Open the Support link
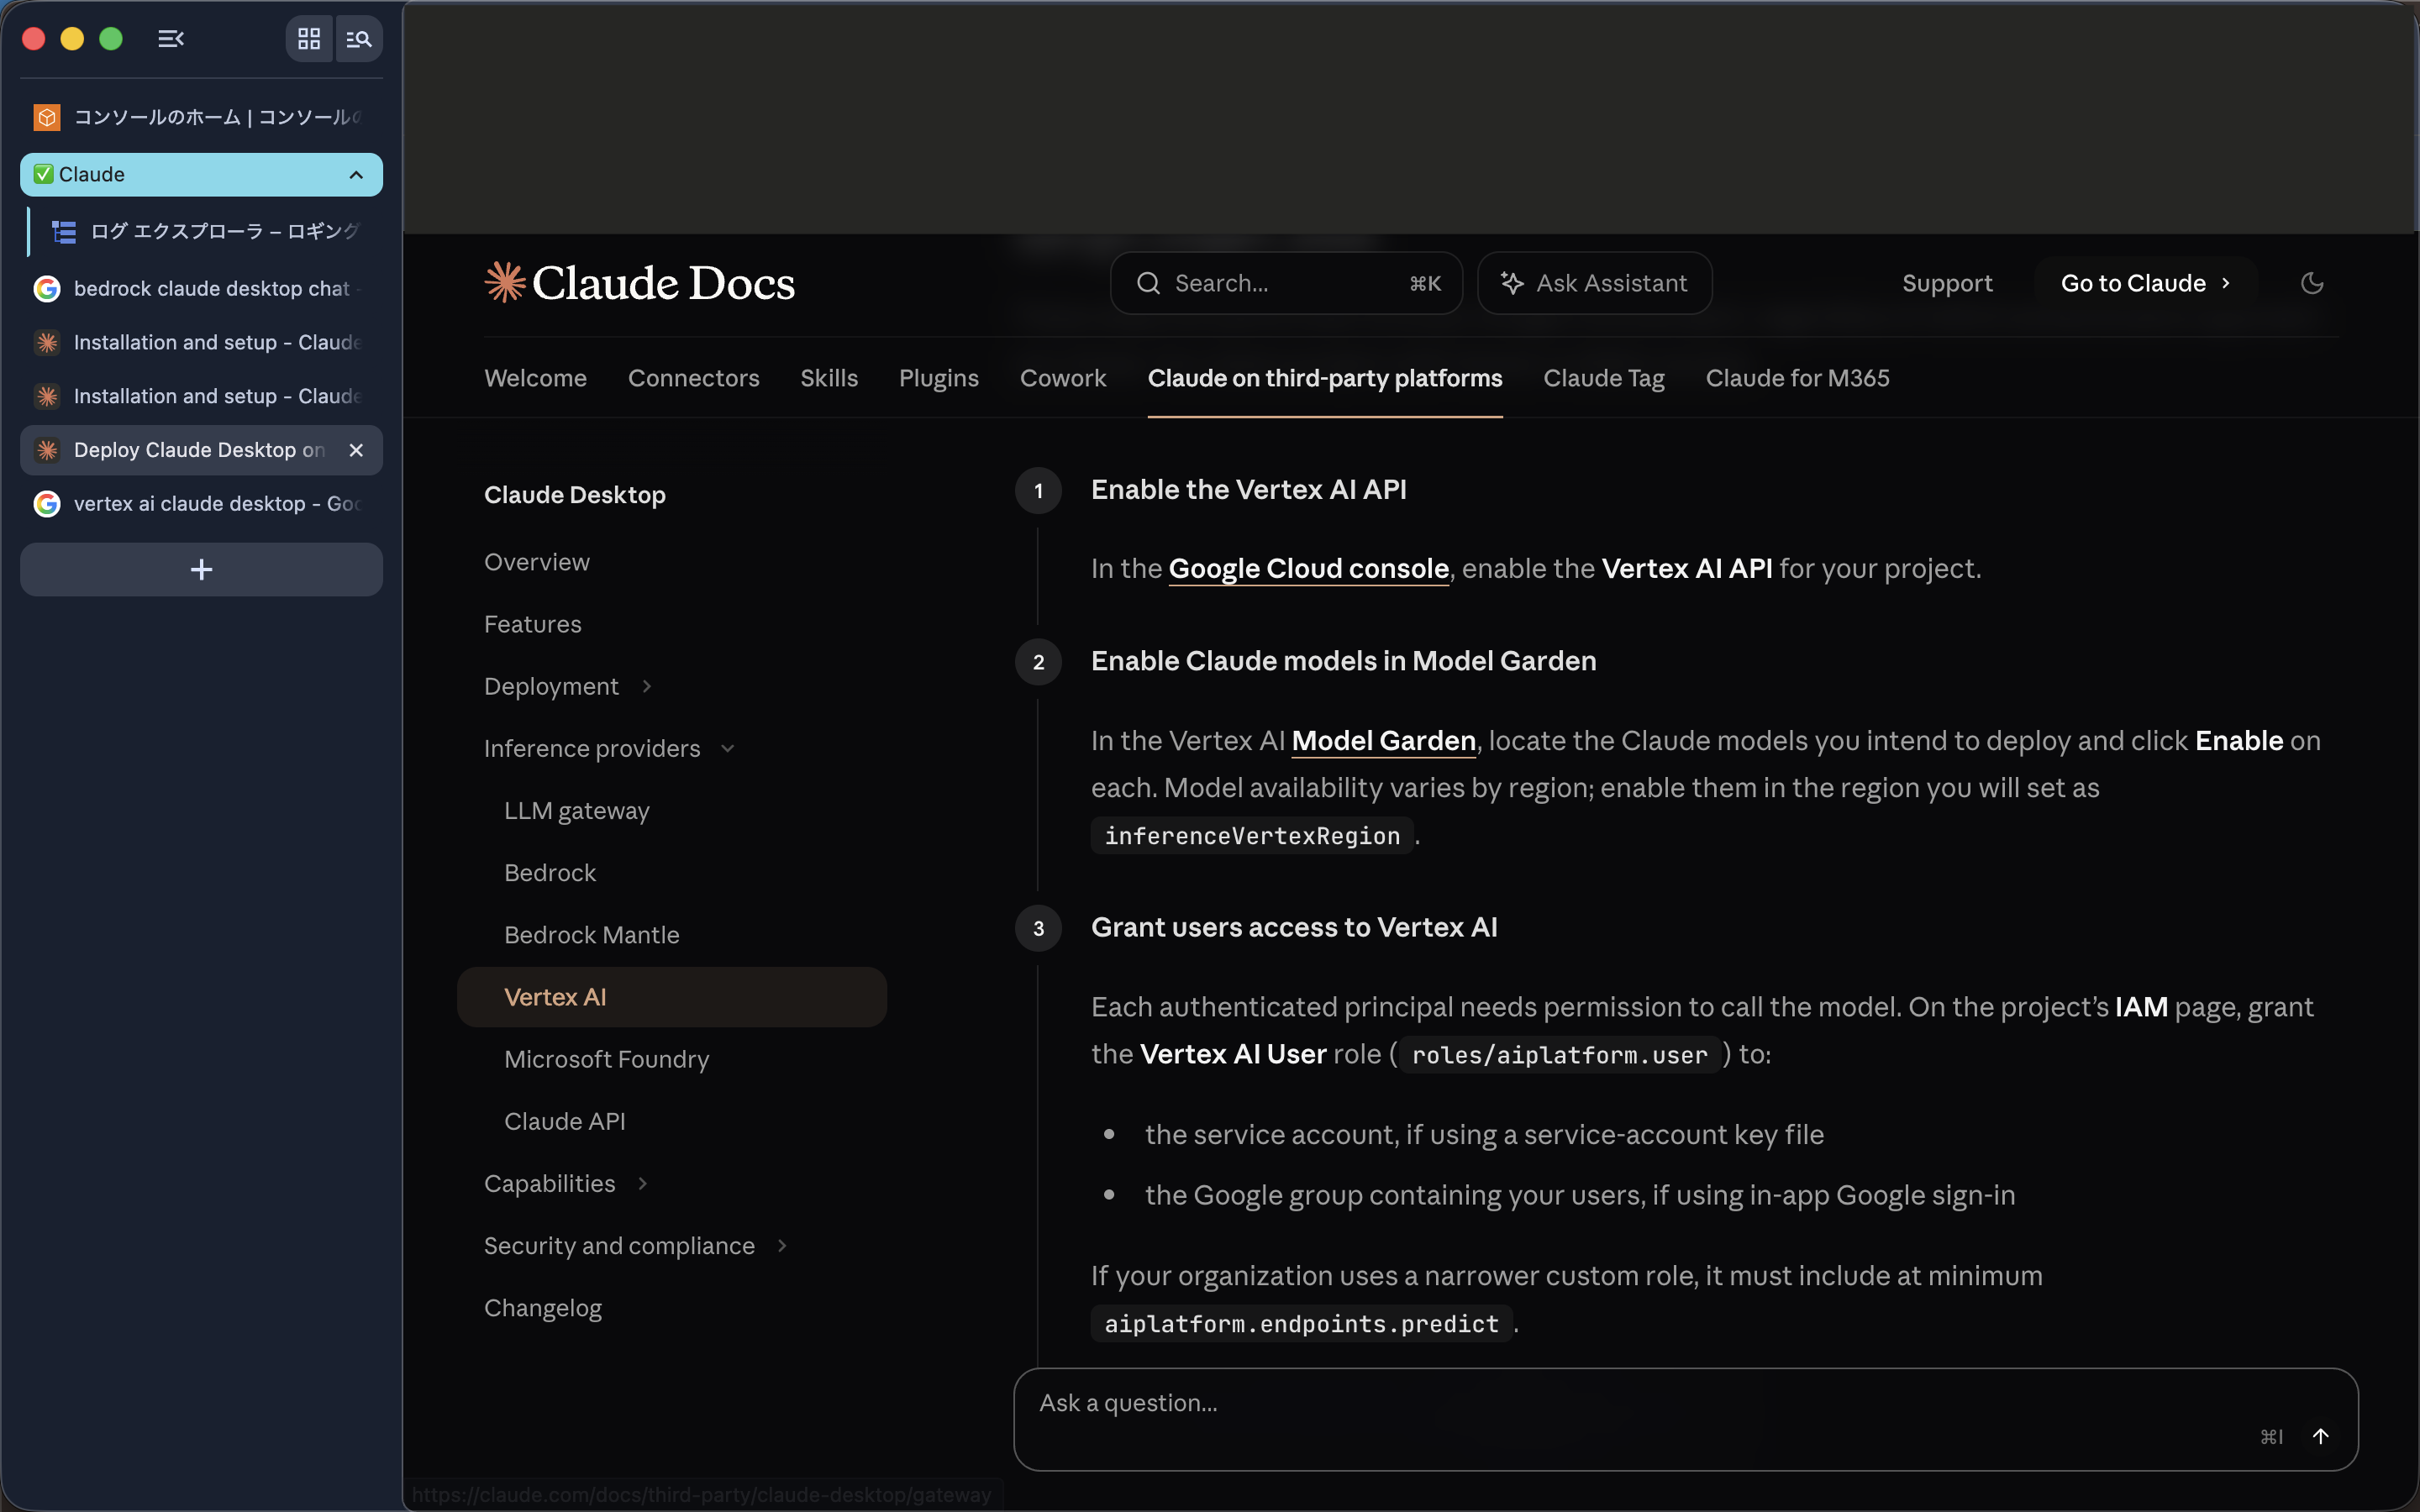2420x1512 pixels. tap(1947, 283)
